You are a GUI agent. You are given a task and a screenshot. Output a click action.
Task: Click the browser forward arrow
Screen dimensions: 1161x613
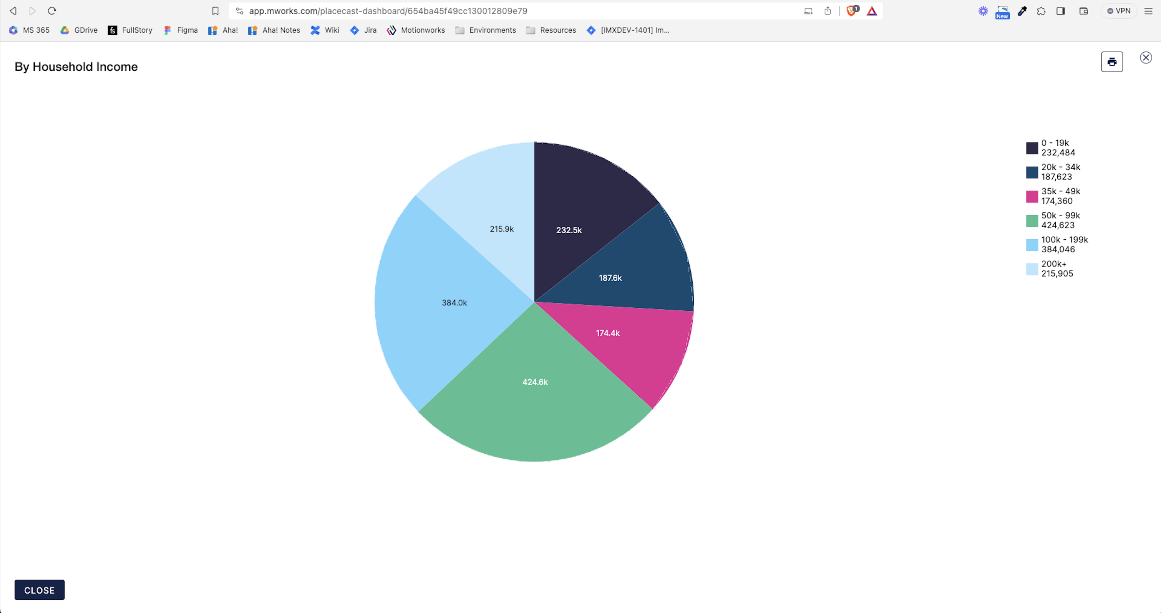pyautogui.click(x=32, y=11)
